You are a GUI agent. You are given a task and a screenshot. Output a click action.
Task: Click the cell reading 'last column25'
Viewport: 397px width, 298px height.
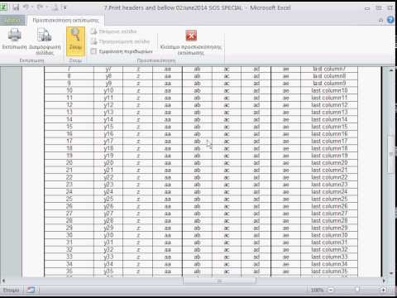pyautogui.click(x=329, y=199)
